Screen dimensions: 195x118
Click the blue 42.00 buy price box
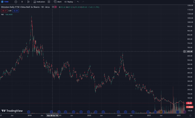15,10
